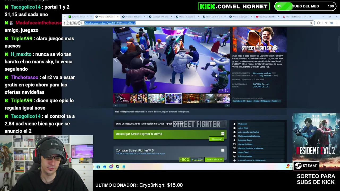Click the Multijugador tag

point(265,101)
